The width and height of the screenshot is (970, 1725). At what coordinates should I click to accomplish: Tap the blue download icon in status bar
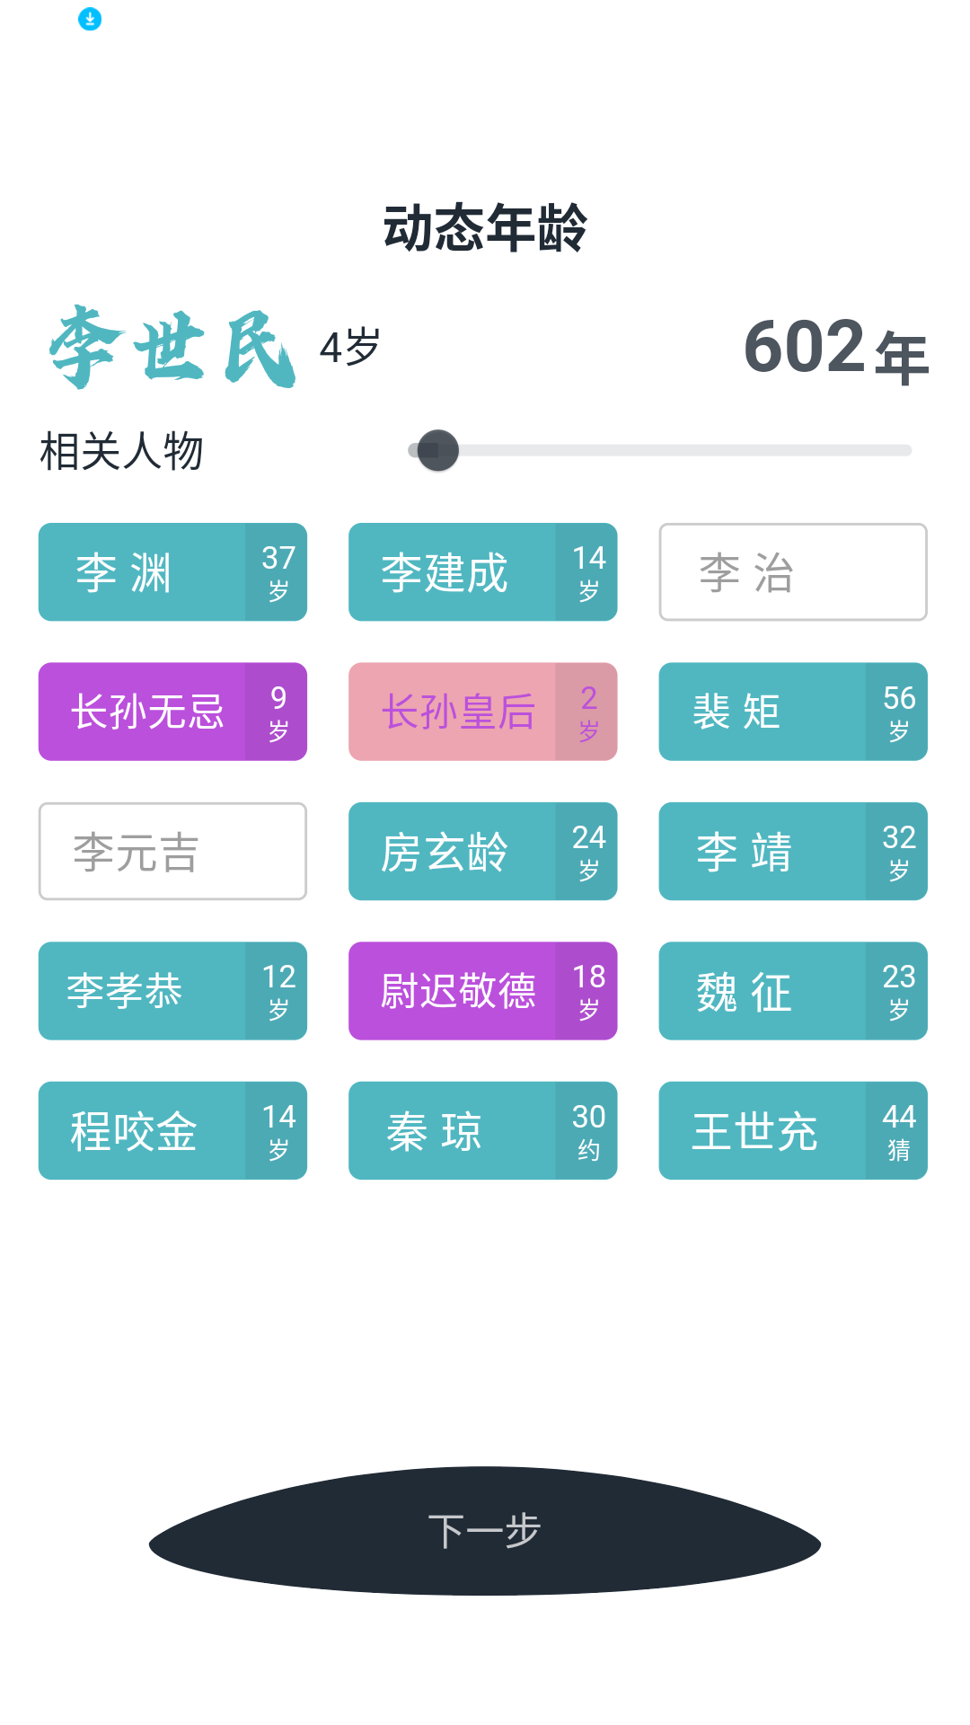(x=90, y=19)
